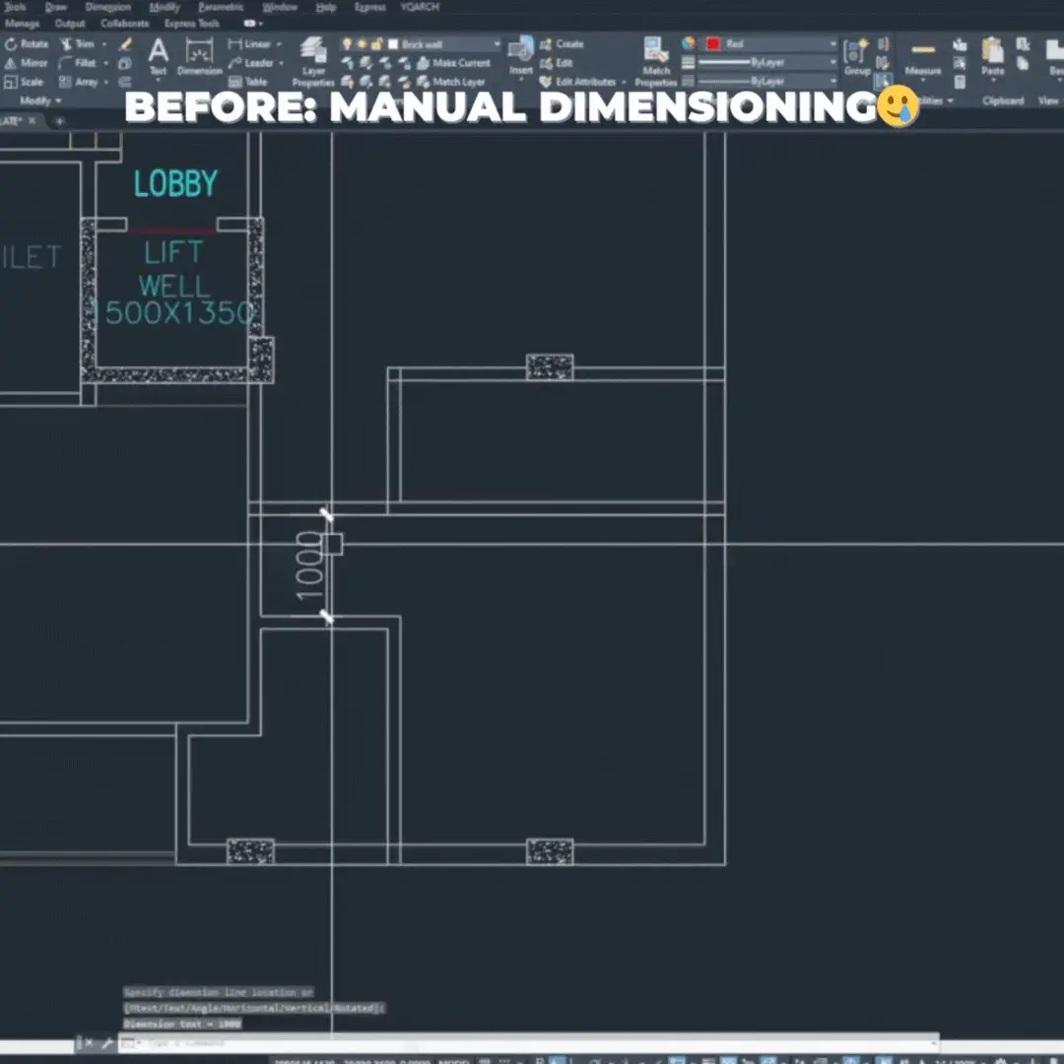Toggle the layer freeze sun icon
The image size is (1064, 1064).
click(362, 44)
